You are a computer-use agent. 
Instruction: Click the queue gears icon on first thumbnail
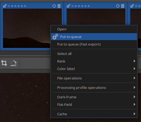click(5, 6)
